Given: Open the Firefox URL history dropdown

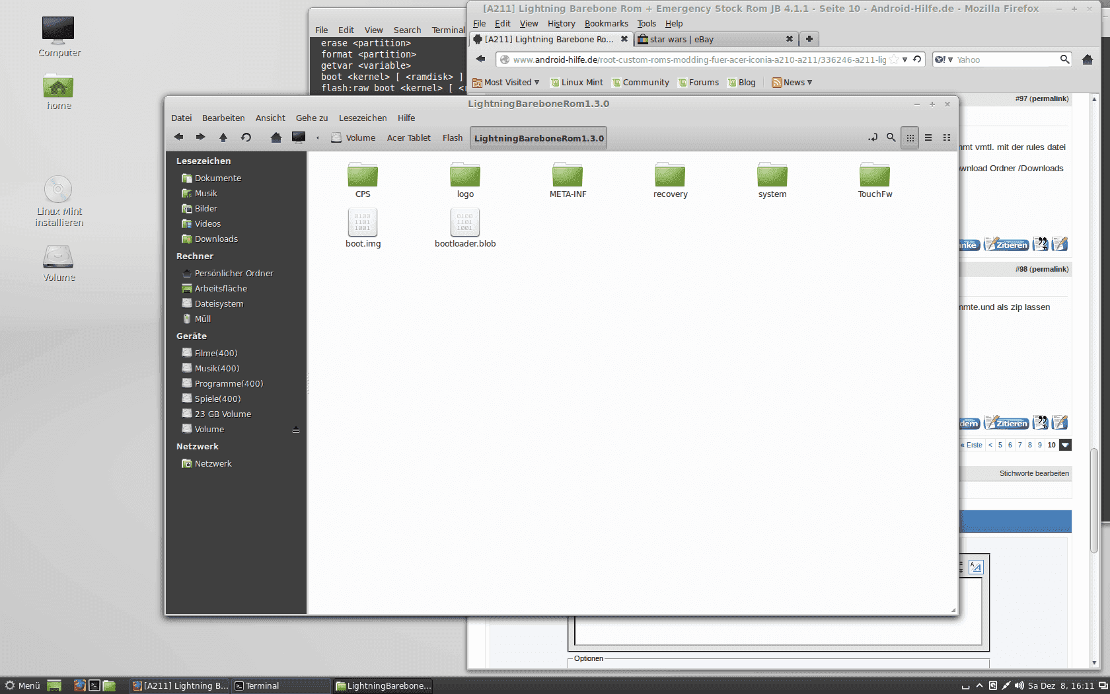Looking at the screenshot, I should click(x=905, y=59).
